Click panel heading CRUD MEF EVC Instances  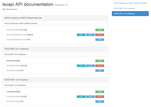click(x=16, y=49)
